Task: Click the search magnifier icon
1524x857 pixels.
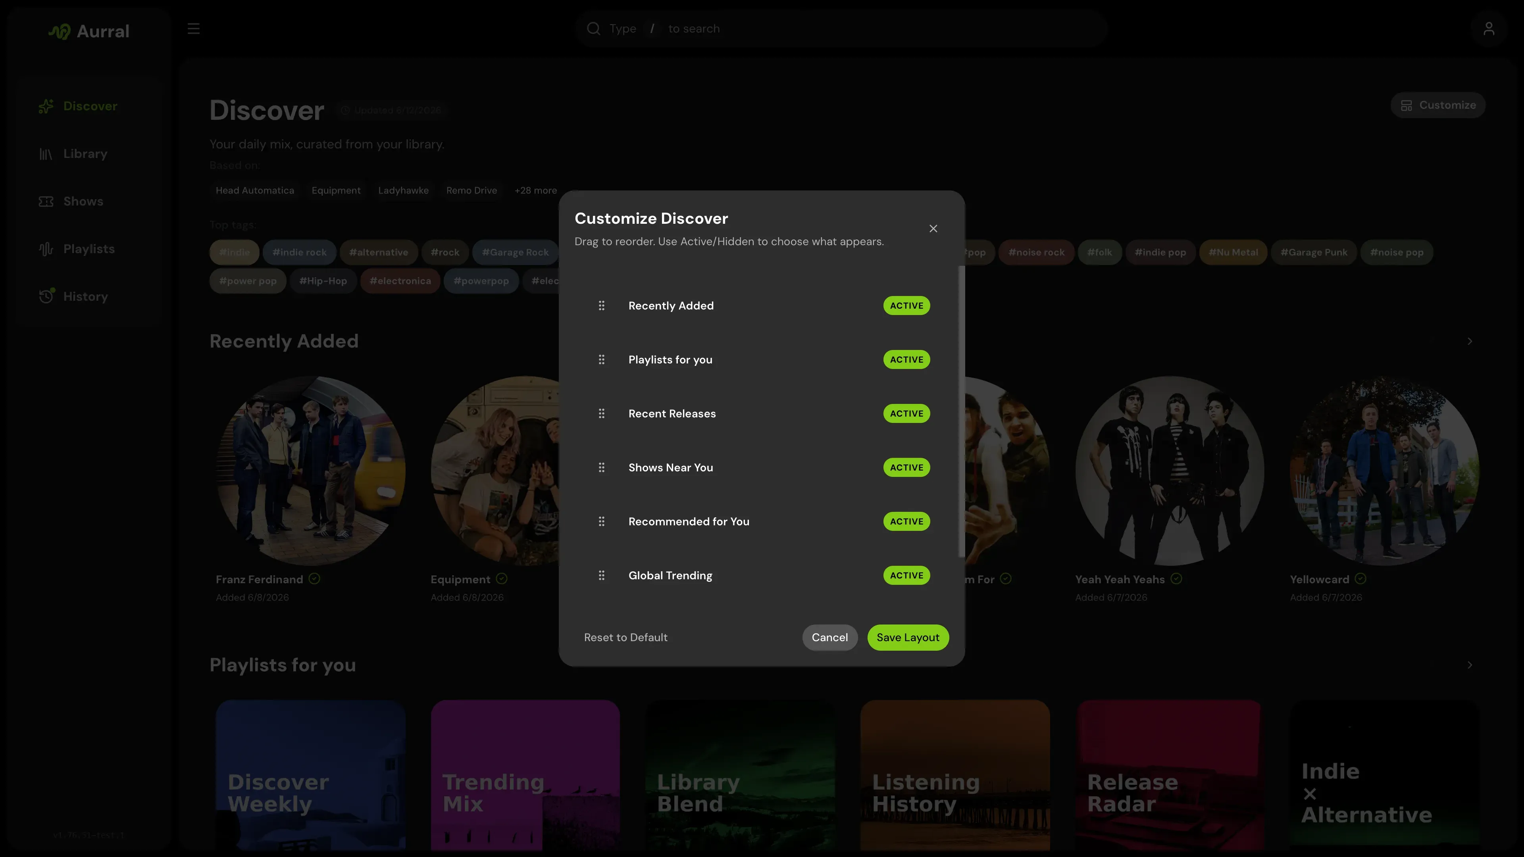Action: pyautogui.click(x=593, y=29)
